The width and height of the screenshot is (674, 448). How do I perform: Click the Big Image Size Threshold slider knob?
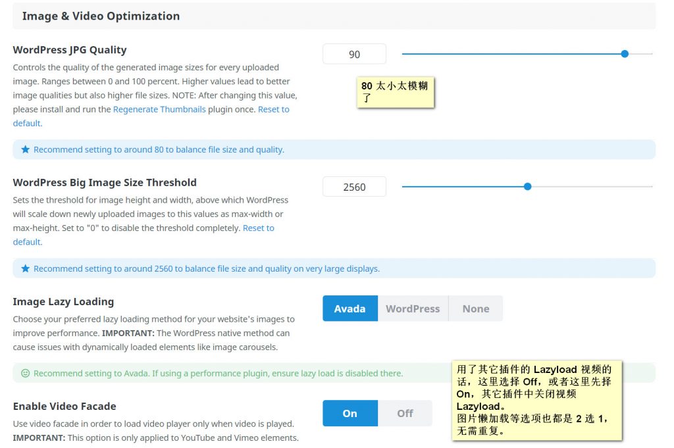pos(527,187)
